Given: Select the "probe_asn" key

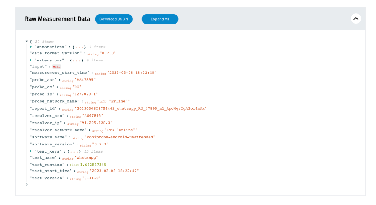Looking at the screenshot, I should 44,80.
